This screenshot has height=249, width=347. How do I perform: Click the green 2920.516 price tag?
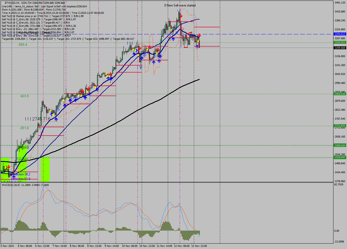coord(340,94)
